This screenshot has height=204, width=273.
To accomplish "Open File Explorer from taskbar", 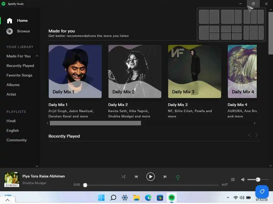I will [136, 198].
